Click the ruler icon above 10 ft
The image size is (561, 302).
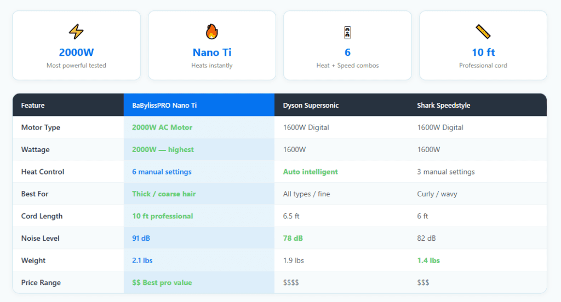[x=483, y=31]
